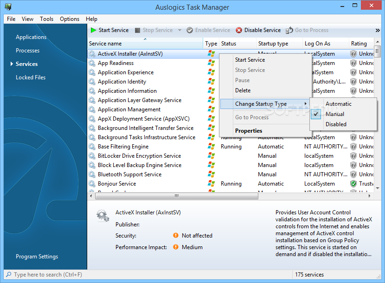Select the Services sidebar section

27,64
